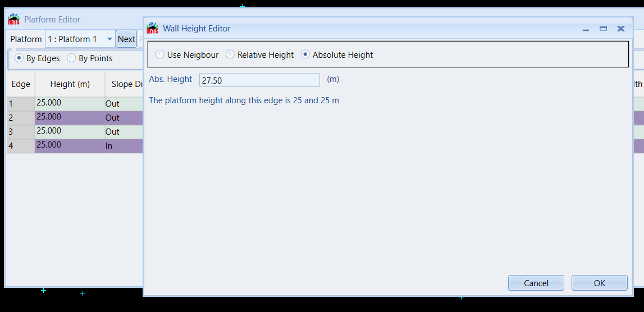Open the Platform 1 dropdown
The height and width of the screenshot is (312, 644).
point(80,39)
